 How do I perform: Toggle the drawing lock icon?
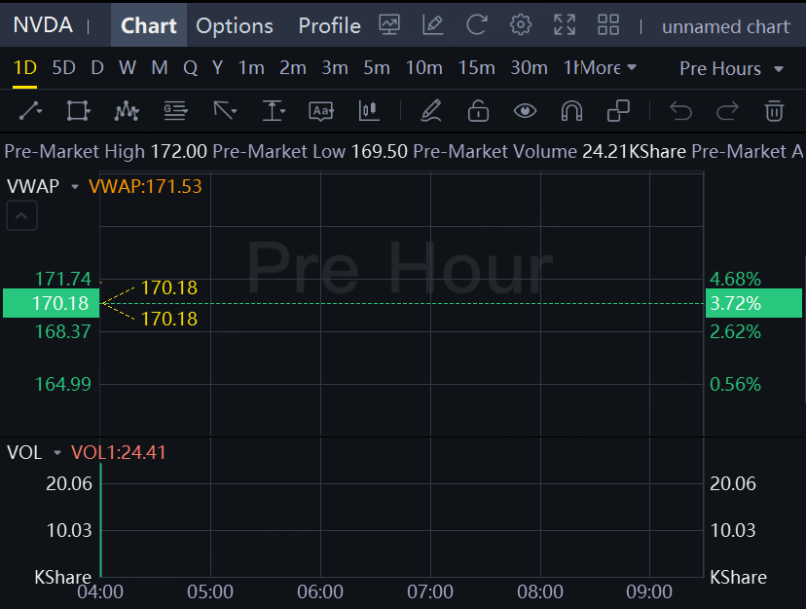478,111
